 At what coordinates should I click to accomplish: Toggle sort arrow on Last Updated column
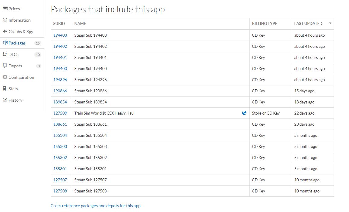tap(330, 23)
